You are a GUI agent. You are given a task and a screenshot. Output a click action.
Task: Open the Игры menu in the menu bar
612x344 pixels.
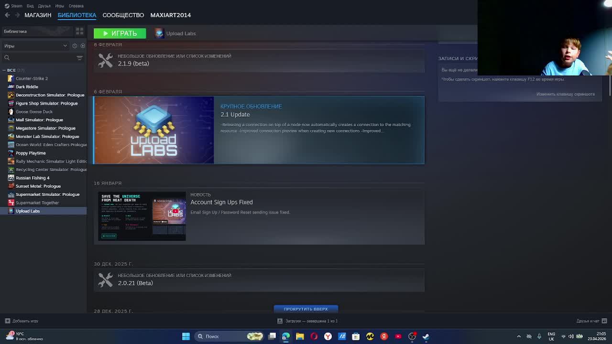[x=59, y=6]
